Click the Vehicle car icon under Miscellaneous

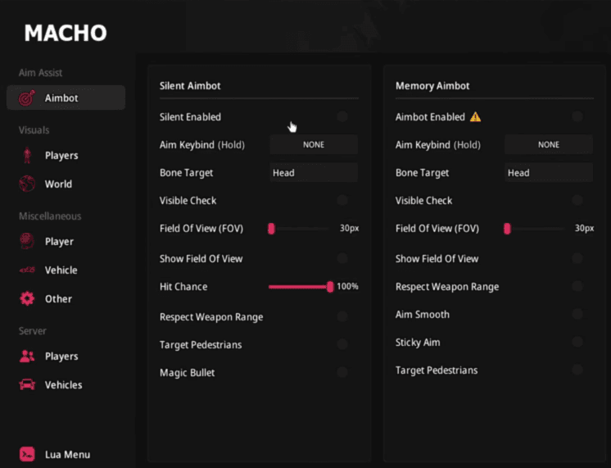click(x=27, y=270)
